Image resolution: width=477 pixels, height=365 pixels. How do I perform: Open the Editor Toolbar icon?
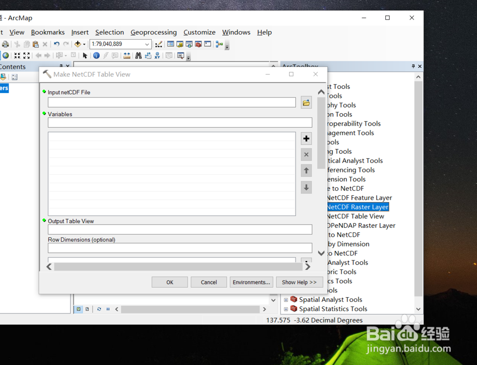[158, 44]
